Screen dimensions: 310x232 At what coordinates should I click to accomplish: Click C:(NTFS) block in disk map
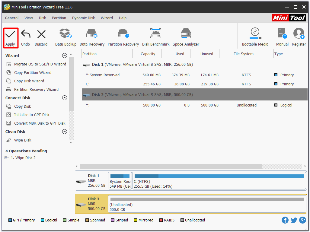coord(219,181)
